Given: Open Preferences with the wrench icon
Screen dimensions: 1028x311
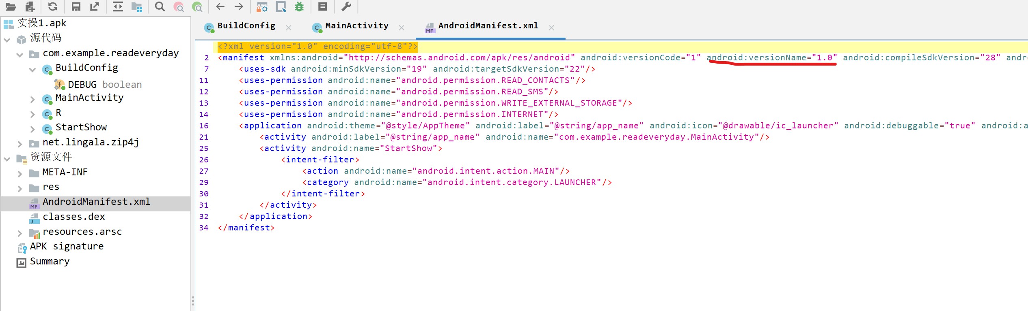Looking at the screenshot, I should (x=346, y=6).
